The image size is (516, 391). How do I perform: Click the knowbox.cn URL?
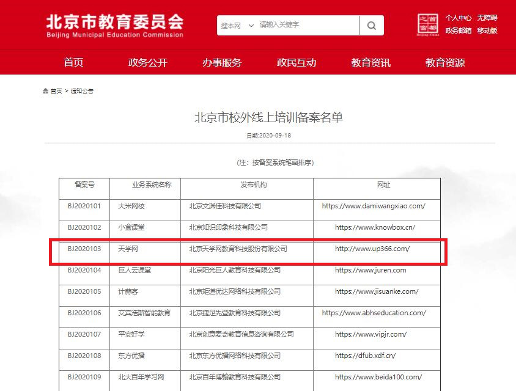point(375,227)
